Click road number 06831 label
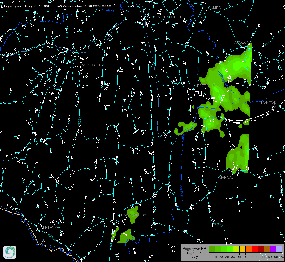Viewport: 285px width, 262px height. (x=169, y=177)
